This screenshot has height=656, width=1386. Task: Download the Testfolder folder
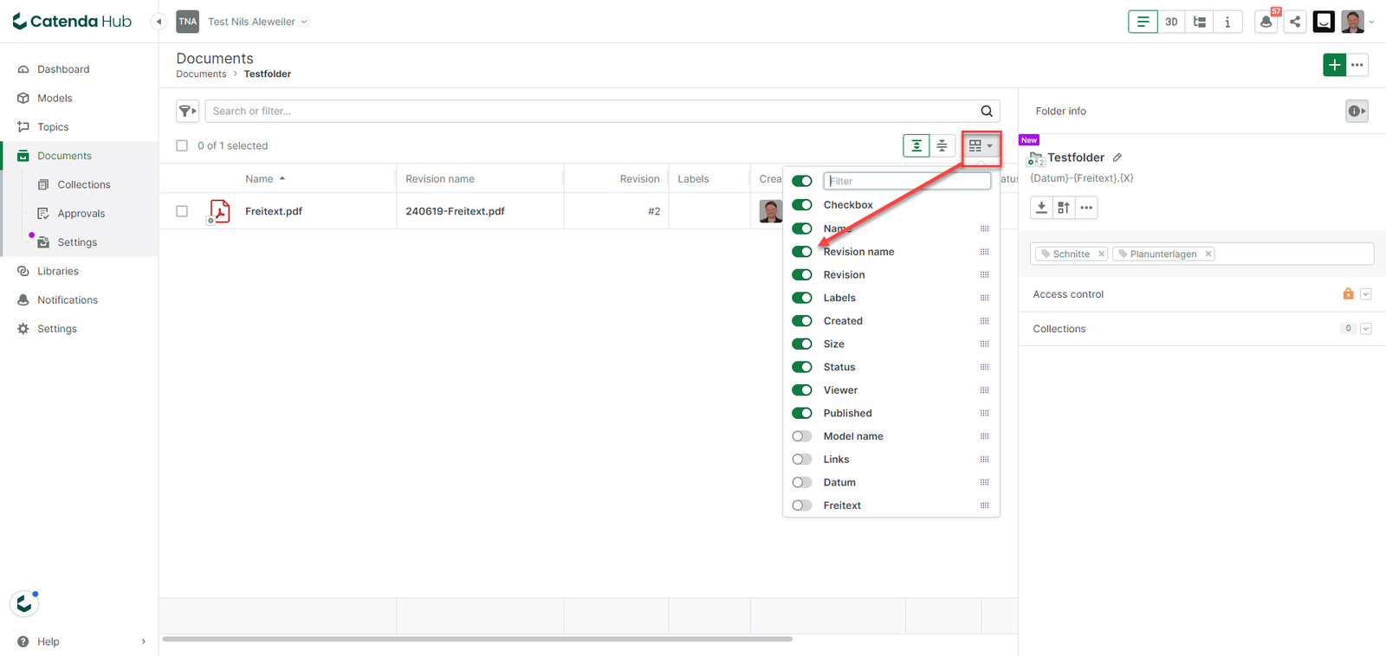click(1041, 208)
